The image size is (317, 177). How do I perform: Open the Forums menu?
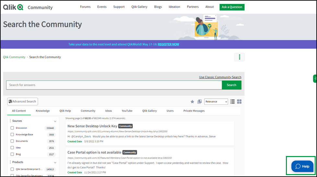click(85, 7)
